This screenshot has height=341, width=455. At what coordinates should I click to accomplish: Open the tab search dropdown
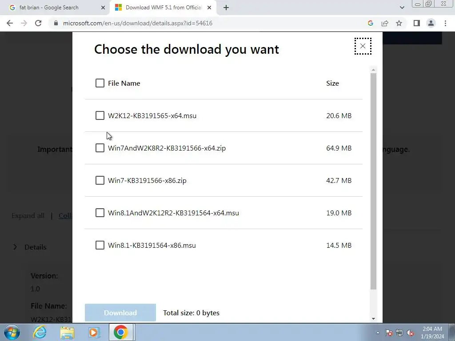[x=402, y=8]
